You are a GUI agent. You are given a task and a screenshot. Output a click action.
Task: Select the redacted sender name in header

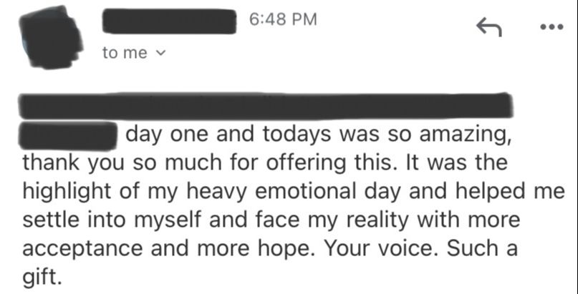pos(170,21)
